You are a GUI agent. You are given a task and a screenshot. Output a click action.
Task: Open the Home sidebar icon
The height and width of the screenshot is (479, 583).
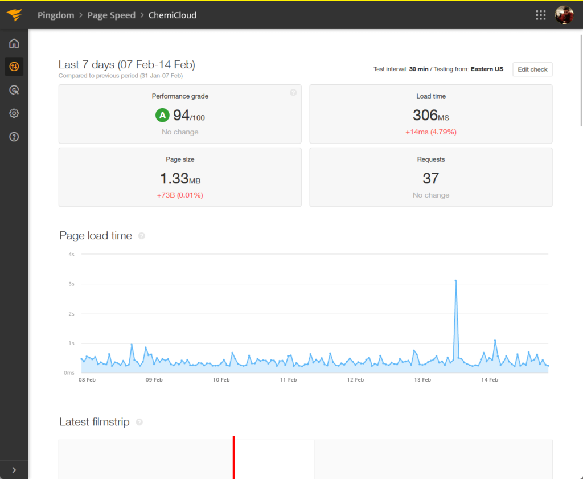click(14, 43)
